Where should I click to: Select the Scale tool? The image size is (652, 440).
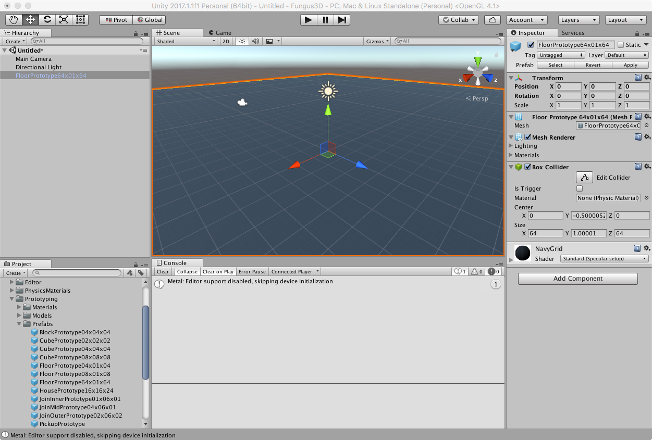click(64, 20)
